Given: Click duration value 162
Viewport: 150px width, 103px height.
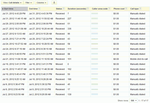Looking at the screenshot, I should click(x=69, y=69).
